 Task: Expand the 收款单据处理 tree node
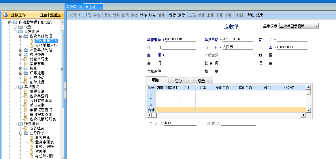[20, 50]
